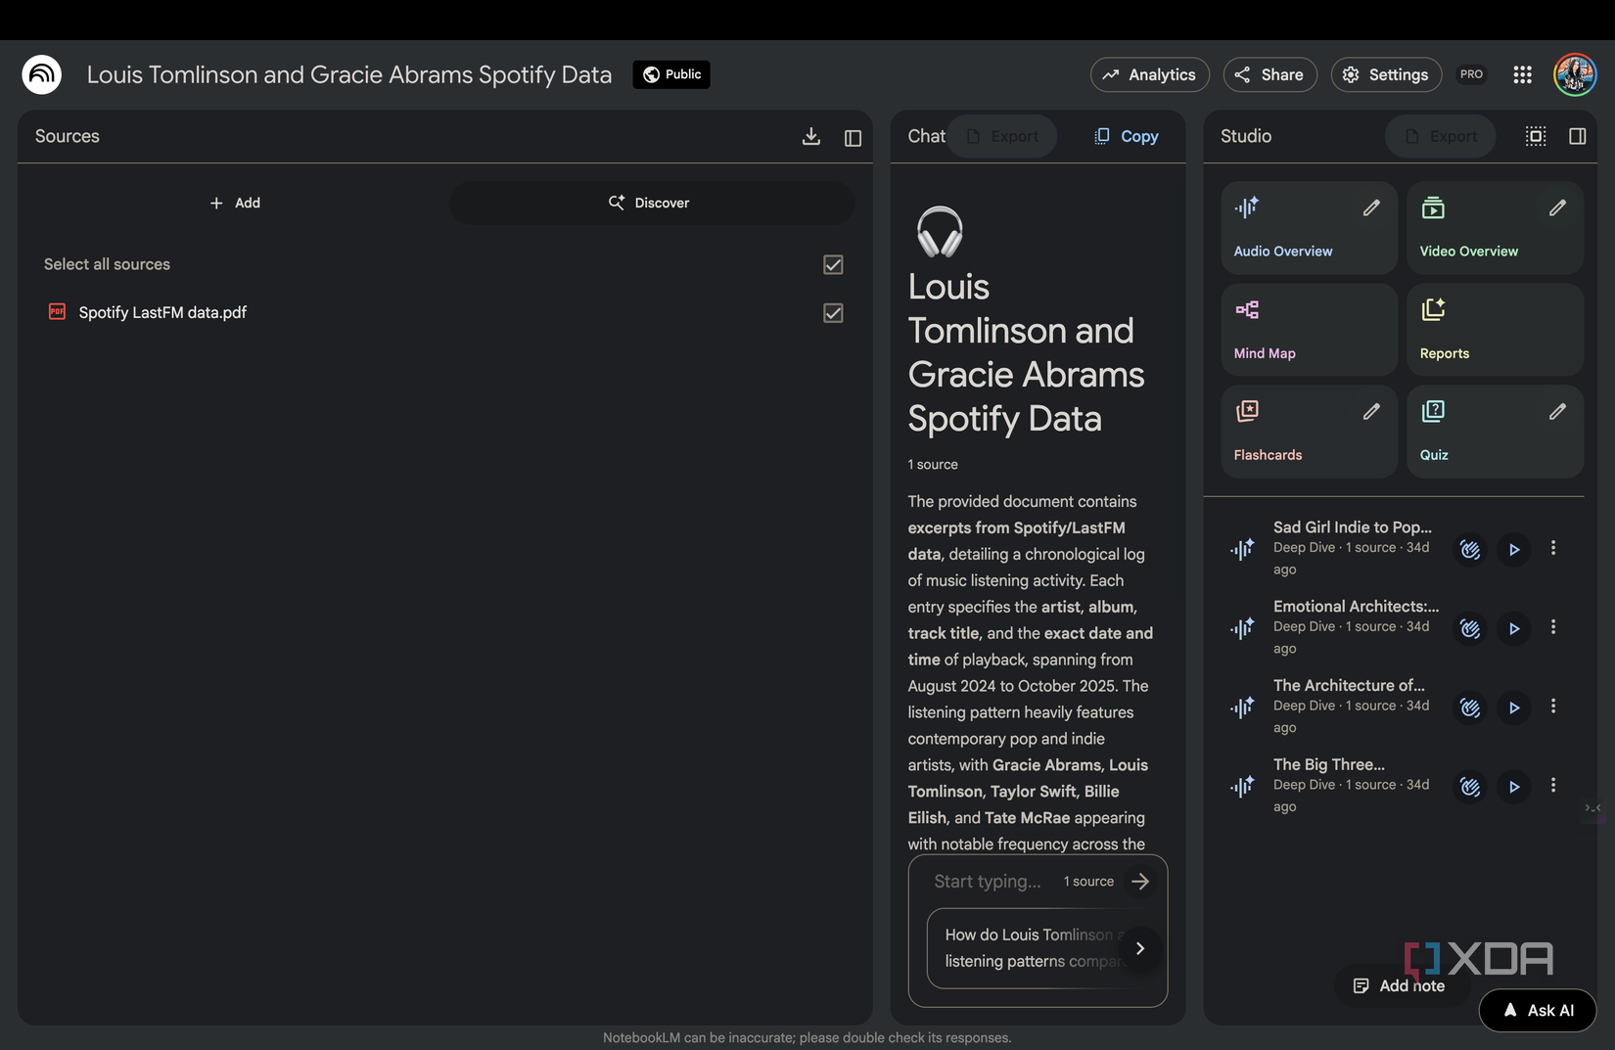Screen dimensions: 1615x1050
Task: Click the Start typing chat input field
Action: tap(989, 882)
